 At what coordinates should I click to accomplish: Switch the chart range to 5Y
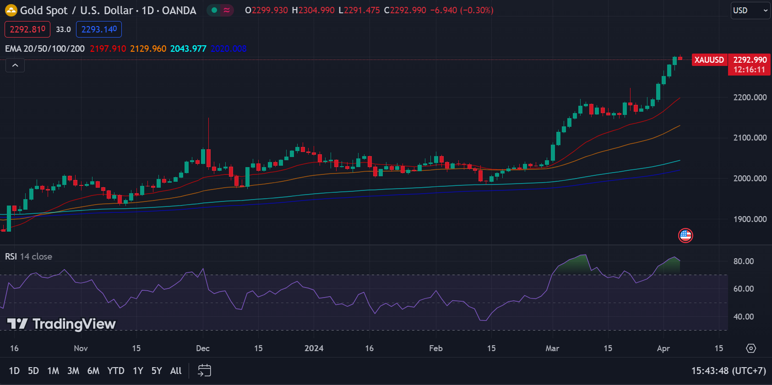157,370
